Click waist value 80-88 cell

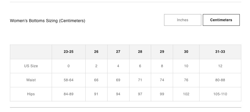pyautogui.click(x=220, y=80)
